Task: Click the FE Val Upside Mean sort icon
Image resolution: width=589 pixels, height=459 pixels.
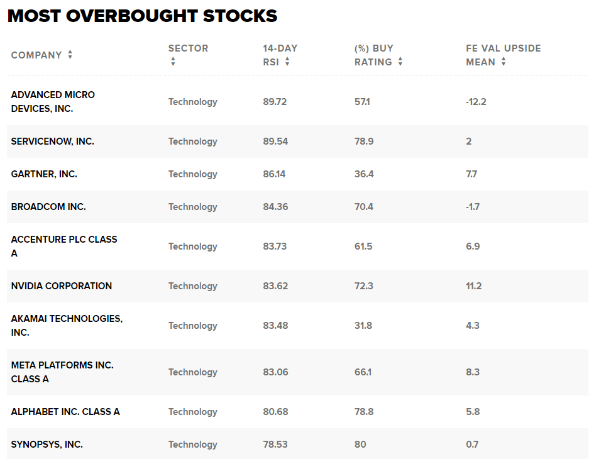Action: [504, 62]
